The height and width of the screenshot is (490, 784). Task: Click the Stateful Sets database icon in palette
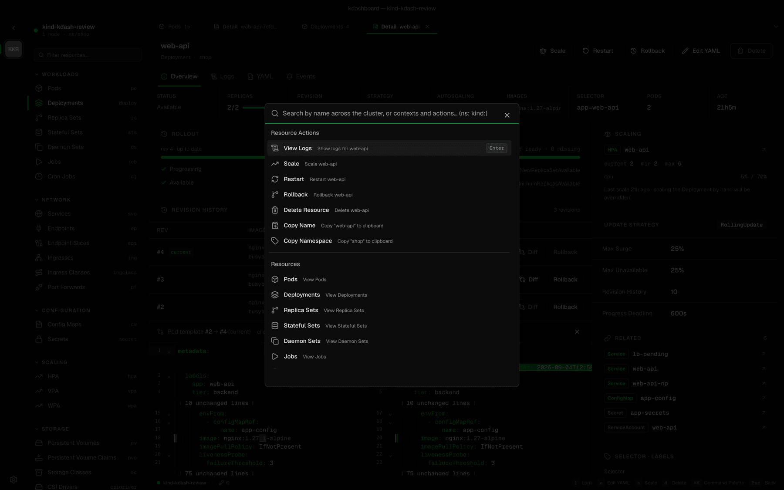[275, 326]
